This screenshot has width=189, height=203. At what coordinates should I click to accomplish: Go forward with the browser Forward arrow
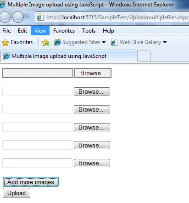point(18,17)
